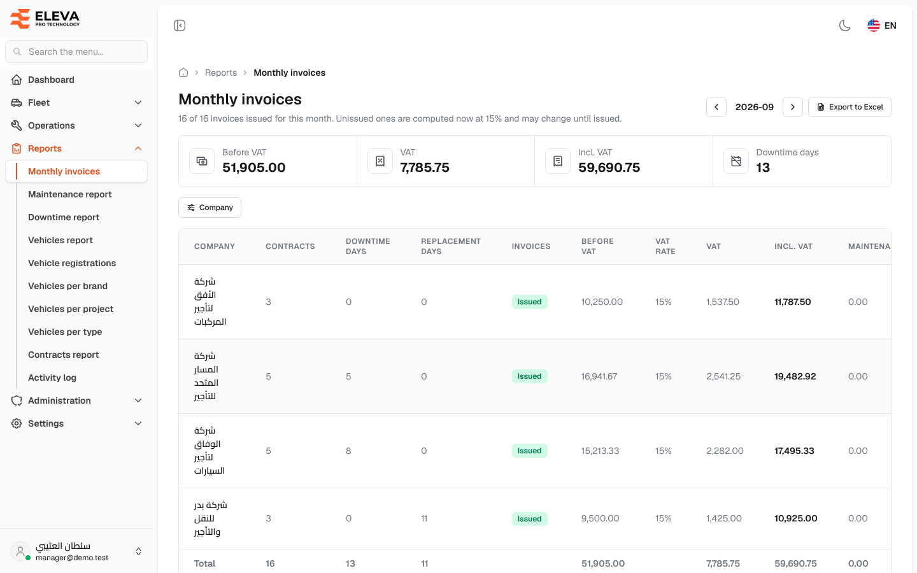Click the Fleet truck icon
This screenshot has height=573, width=917.
17,103
